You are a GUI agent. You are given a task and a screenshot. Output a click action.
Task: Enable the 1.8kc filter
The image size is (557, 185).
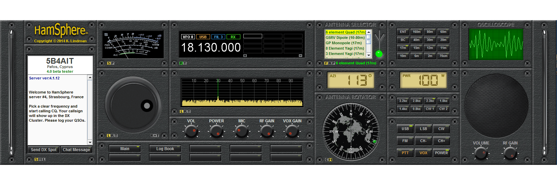(443, 101)
